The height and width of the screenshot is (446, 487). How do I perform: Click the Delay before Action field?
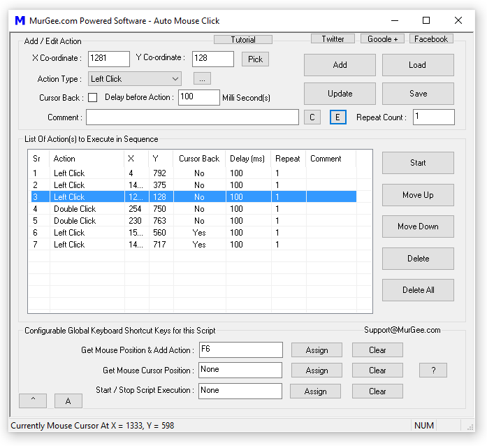[x=198, y=97]
